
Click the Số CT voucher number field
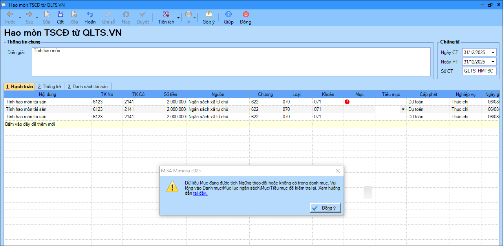tap(479, 71)
